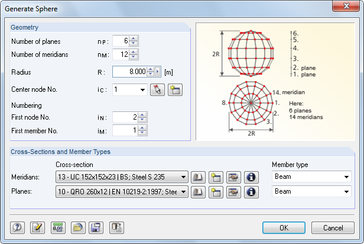Increase number of meridians value
The width and height of the screenshot is (364, 244).
pyautogui.click(x=134, y=52)
